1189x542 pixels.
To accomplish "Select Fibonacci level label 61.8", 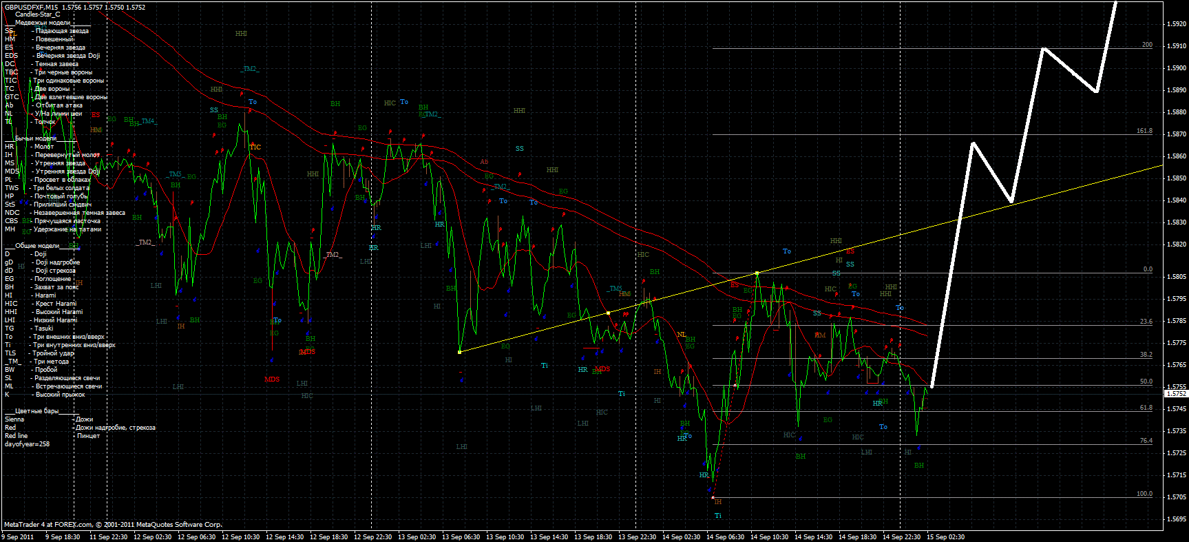I will pyautogui.click(x=1146, y=408).
